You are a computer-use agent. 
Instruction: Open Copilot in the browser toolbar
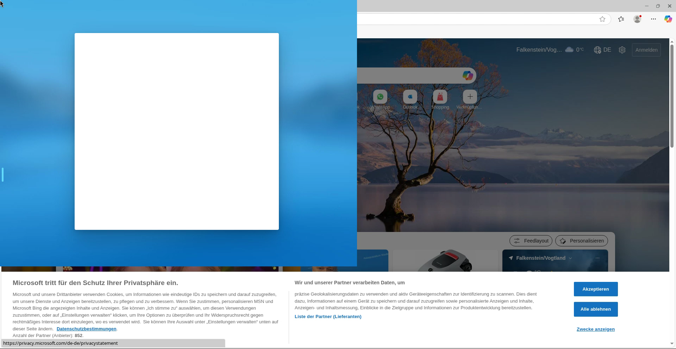coord(668,19)
